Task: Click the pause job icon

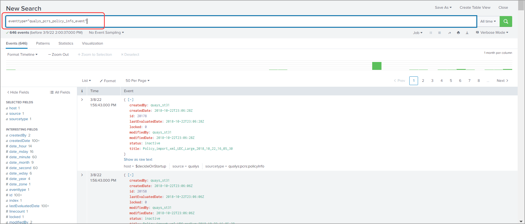Action: (x=431, y=33)
